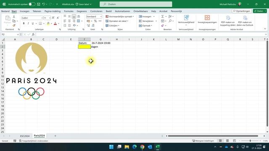The width and height of the screenshot is (269, 151).
Task: Click the Invoegtoepassingen add-ins icon
Action: click(207, 19)
